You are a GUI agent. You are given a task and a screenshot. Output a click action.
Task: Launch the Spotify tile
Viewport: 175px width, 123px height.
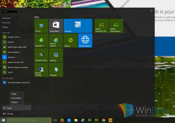(x=70, y=41)
